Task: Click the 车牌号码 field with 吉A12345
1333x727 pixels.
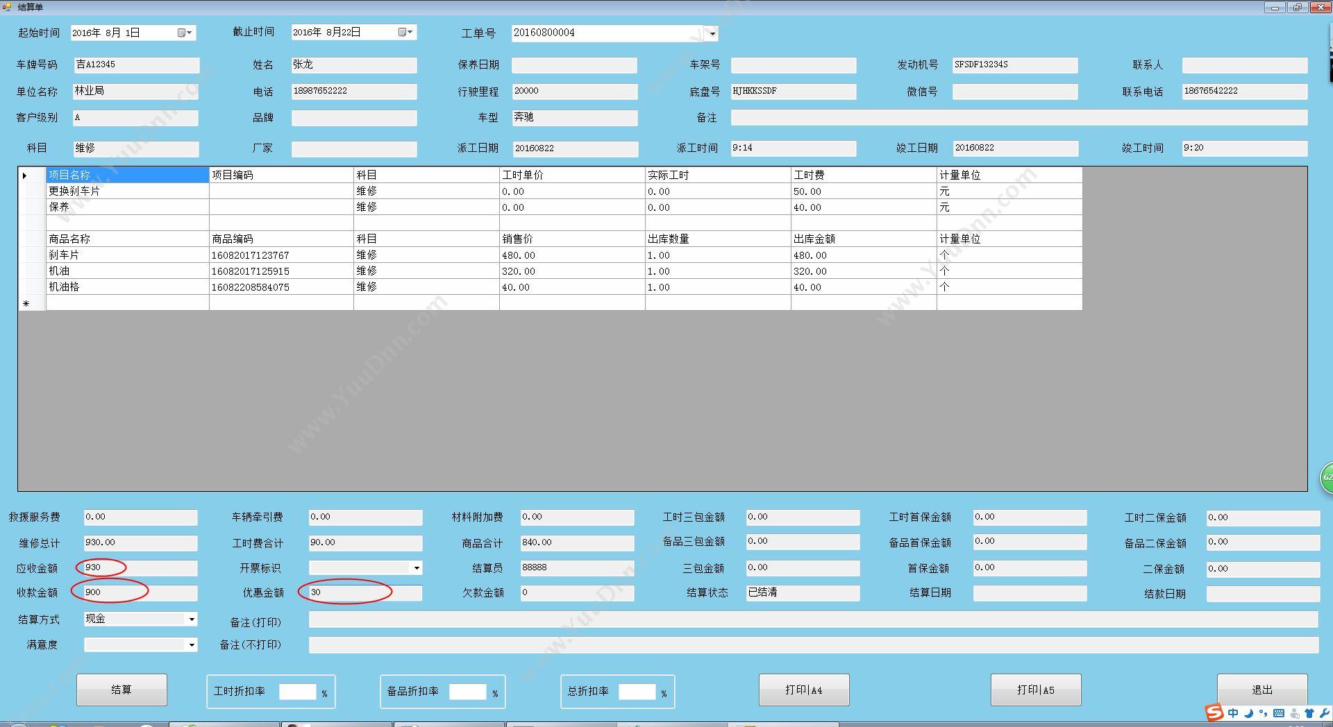Action: [137, 65]
